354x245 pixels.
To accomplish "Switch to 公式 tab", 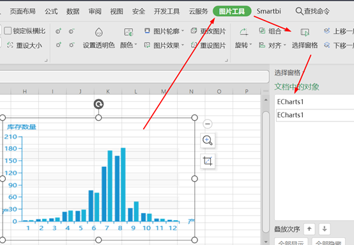I will click(x=51, y=11).
